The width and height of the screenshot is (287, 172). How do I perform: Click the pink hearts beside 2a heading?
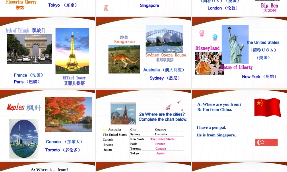(168, 107)
